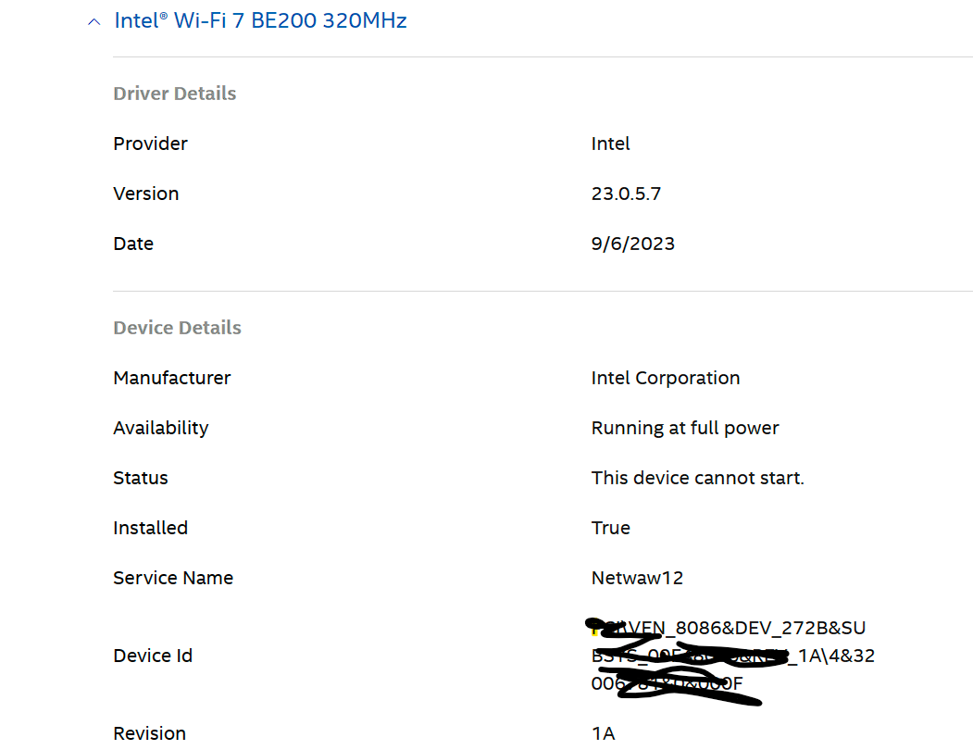Click the Installed value True
Viewport: 973px width, 750px height.
[610, 528]
